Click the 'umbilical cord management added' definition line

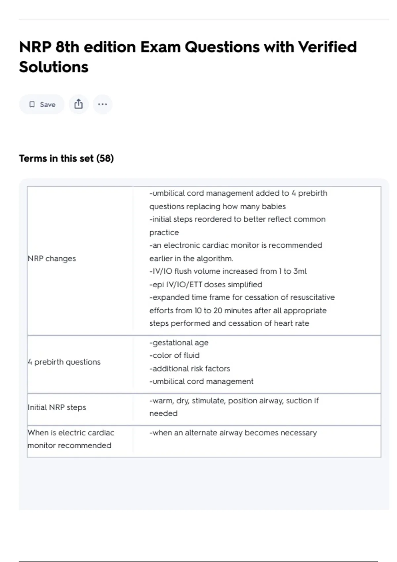[238, 193]
